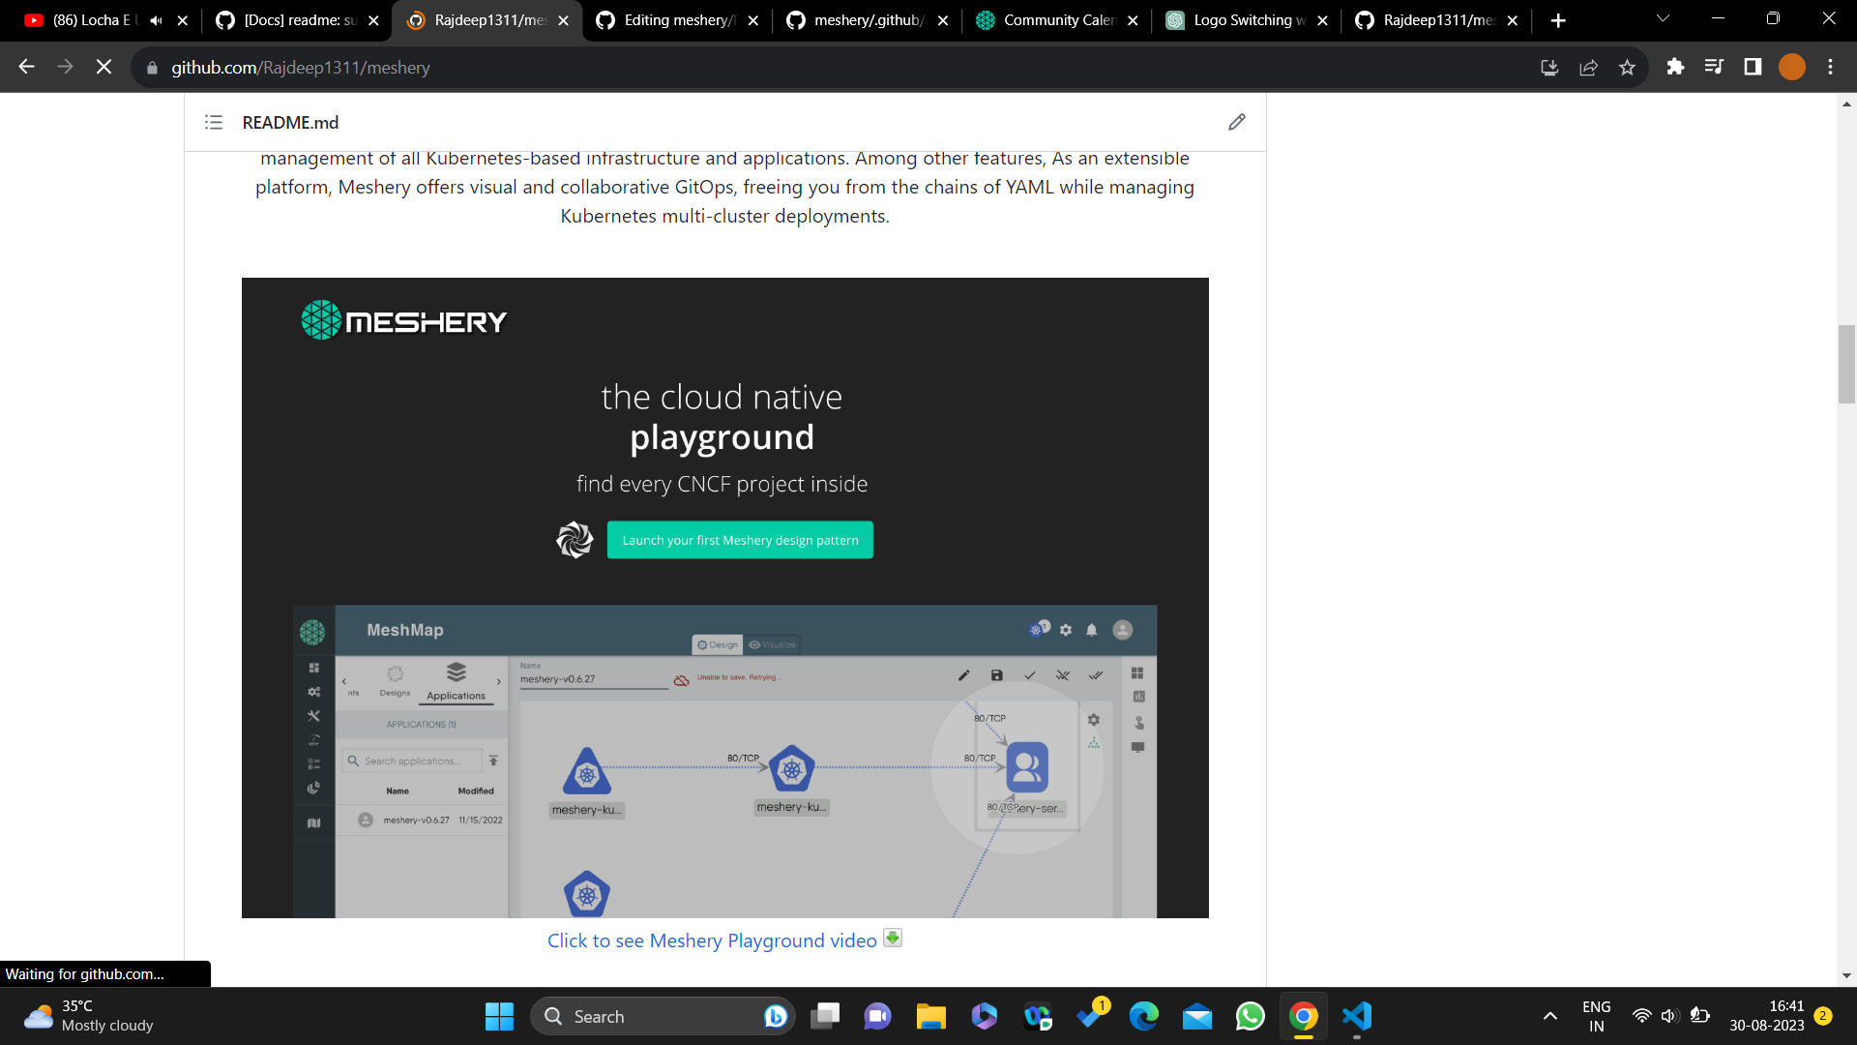Open Meshery Playground video link

click(712, 940)
